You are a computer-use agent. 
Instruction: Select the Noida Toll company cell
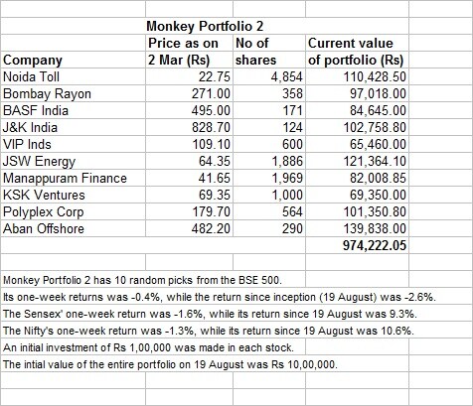(x=74, y=76)
